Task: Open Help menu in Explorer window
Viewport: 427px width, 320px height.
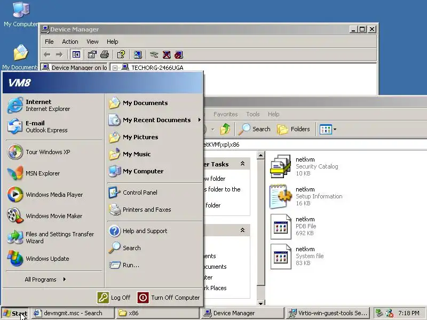Action: (x=273, y=114)
